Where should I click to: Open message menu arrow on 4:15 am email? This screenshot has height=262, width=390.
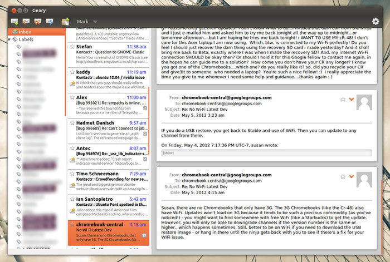tap(351, 176)
